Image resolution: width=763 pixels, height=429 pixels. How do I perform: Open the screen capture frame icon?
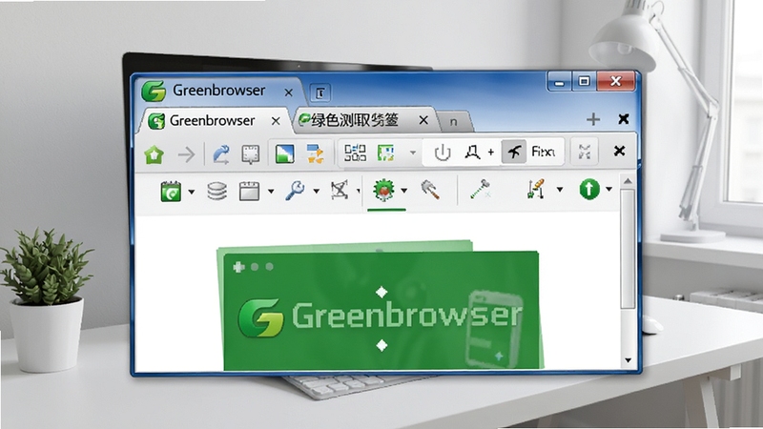tap(251, 154)
